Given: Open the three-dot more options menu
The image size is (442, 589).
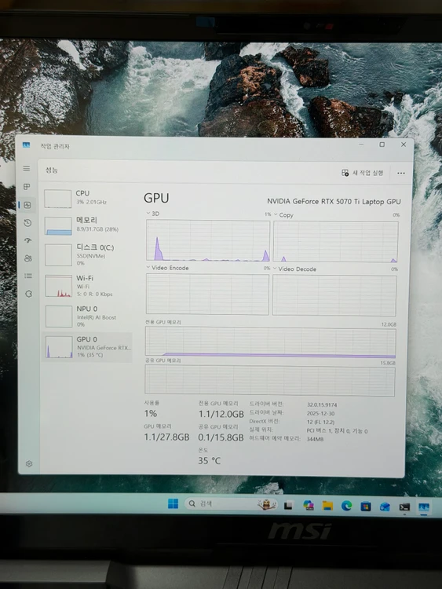Looking at the screenshot, I should (401, 174).
